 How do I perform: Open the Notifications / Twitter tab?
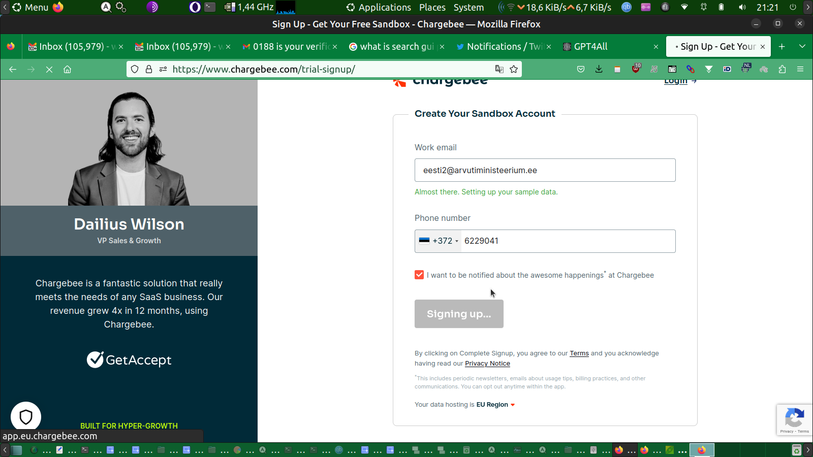504,47
